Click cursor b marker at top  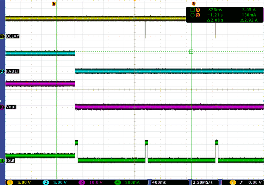coord(54,4)
